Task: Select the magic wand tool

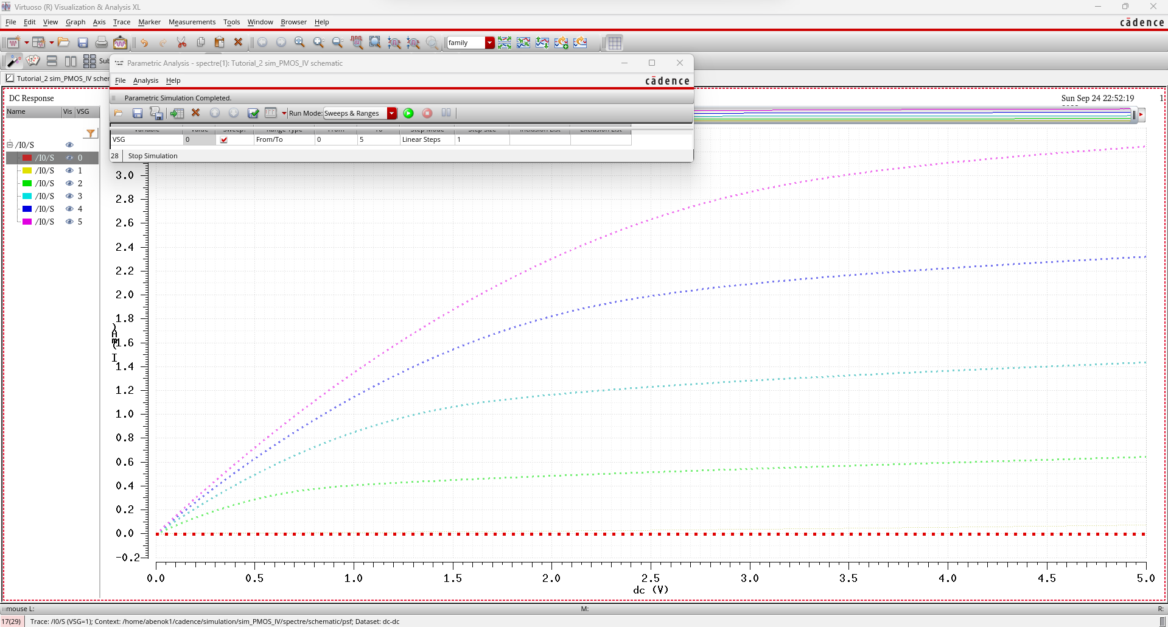Action: point(13,61)
